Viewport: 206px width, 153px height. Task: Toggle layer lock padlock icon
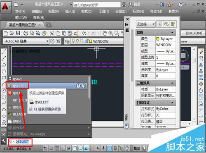pyautogui.click(x=87, y=41)
